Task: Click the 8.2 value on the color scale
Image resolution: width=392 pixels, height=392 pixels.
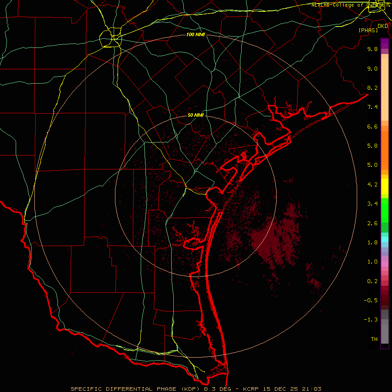Action: click(x=372, y=88)
